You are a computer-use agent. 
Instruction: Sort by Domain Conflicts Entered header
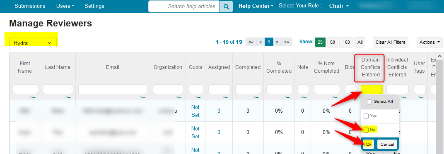[x=370, y=67]
